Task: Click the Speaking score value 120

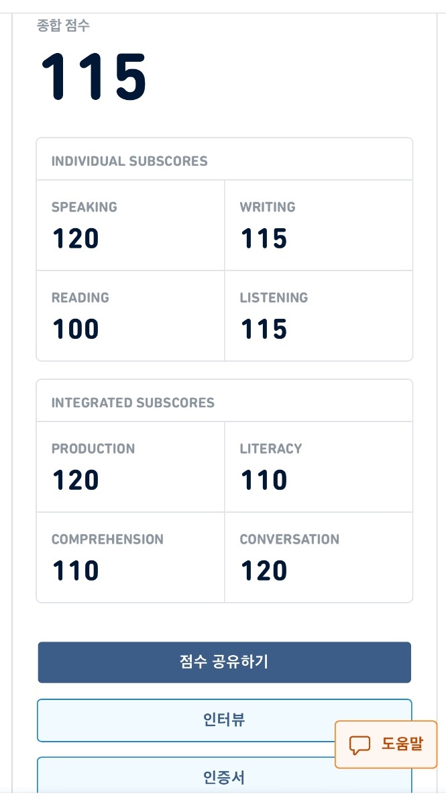Action: 75,238
